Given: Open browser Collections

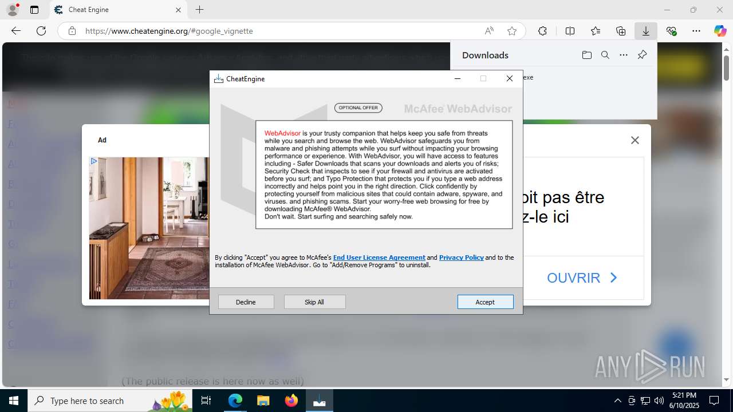Looking at the screenshot, I should pyautogui.click(x=621, y=31).
